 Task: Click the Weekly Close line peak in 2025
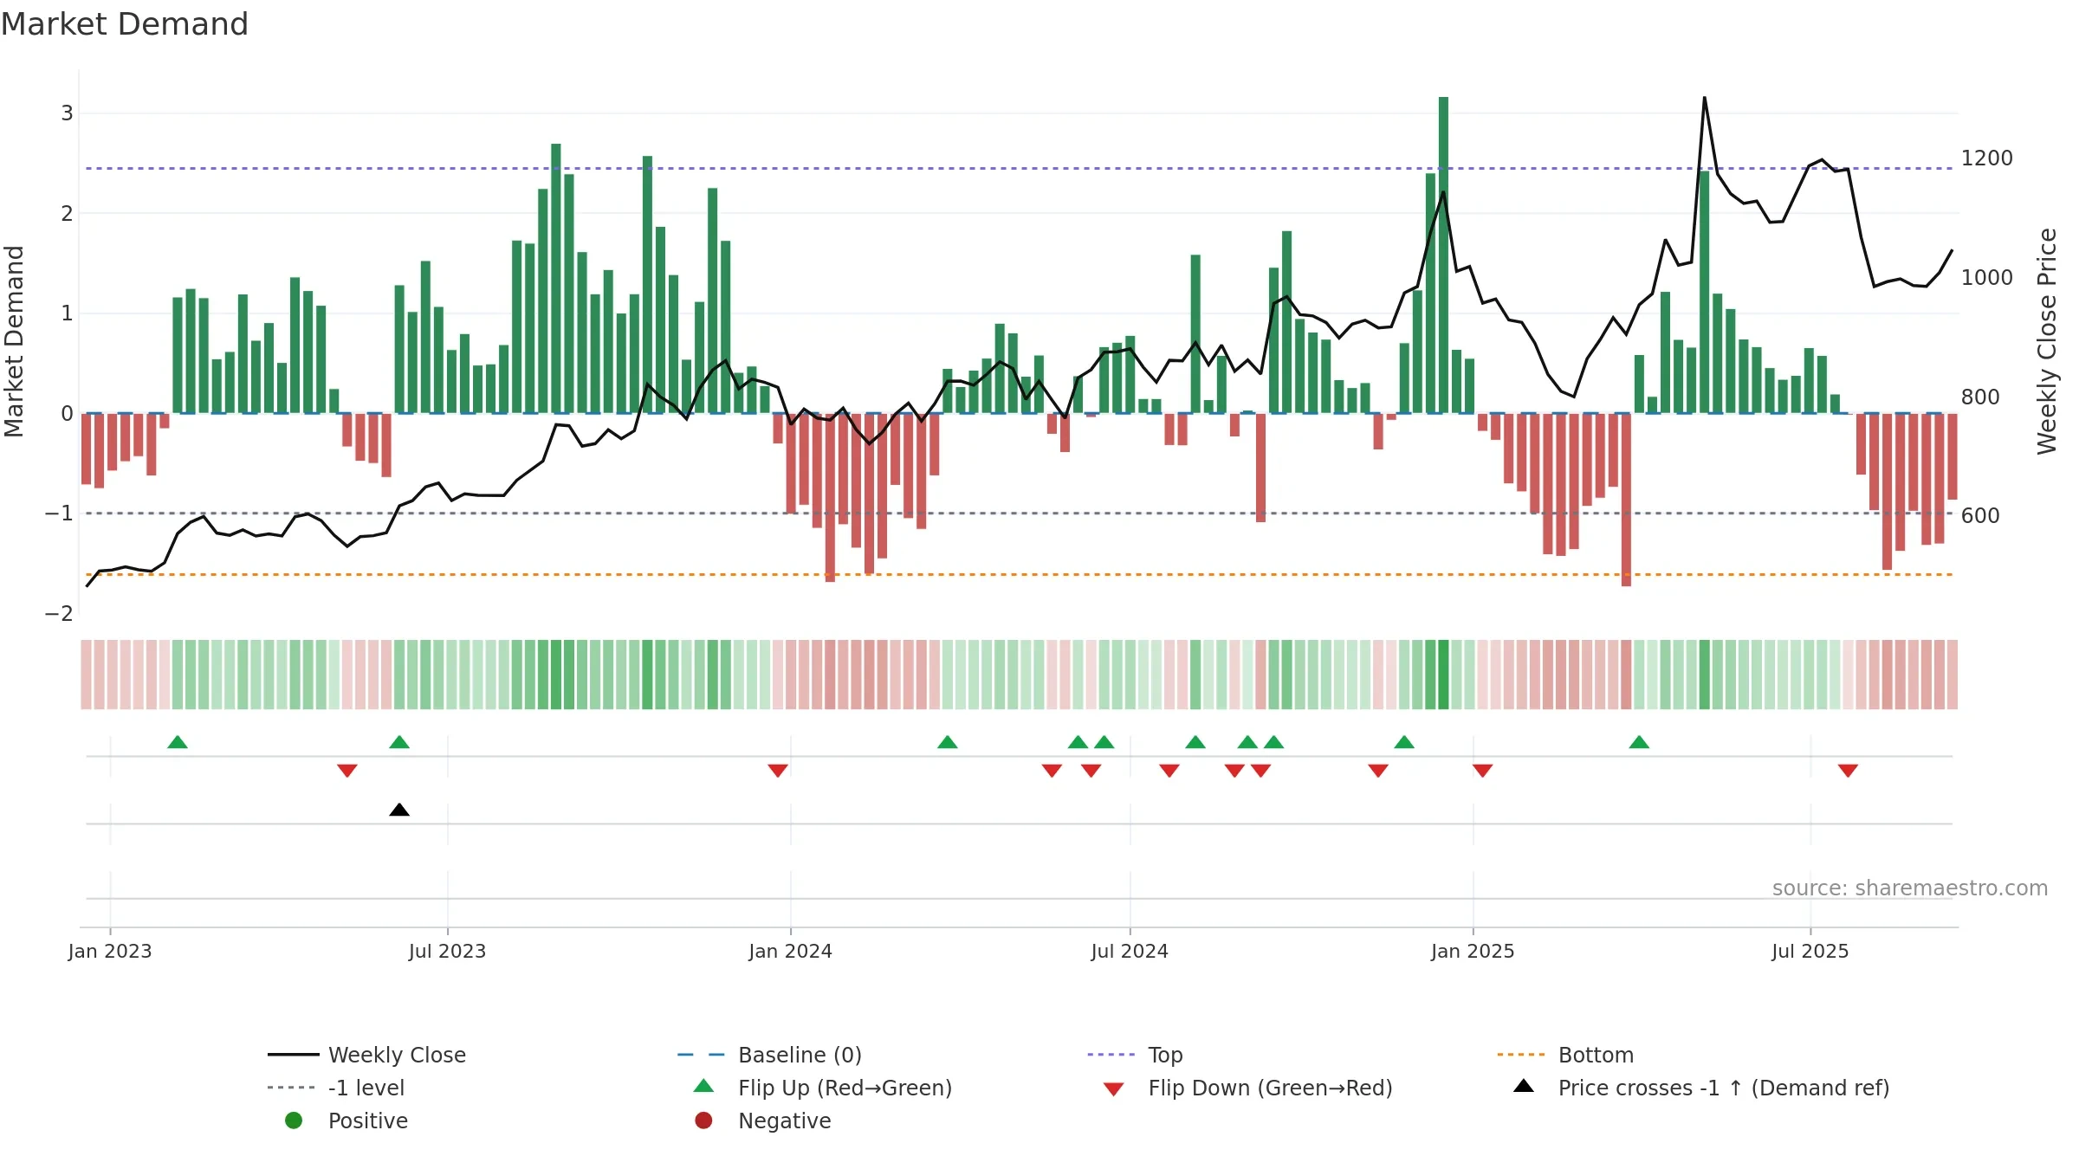pos(1704,98)
